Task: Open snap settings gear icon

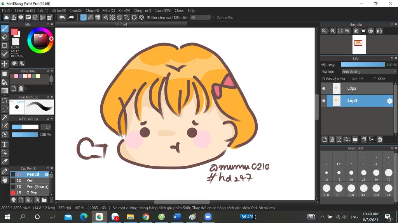Action: point(141,17)
